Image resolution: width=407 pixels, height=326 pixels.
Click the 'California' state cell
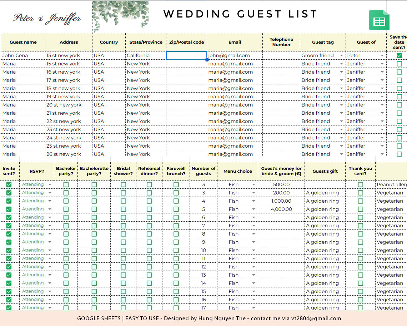[146, 55]
